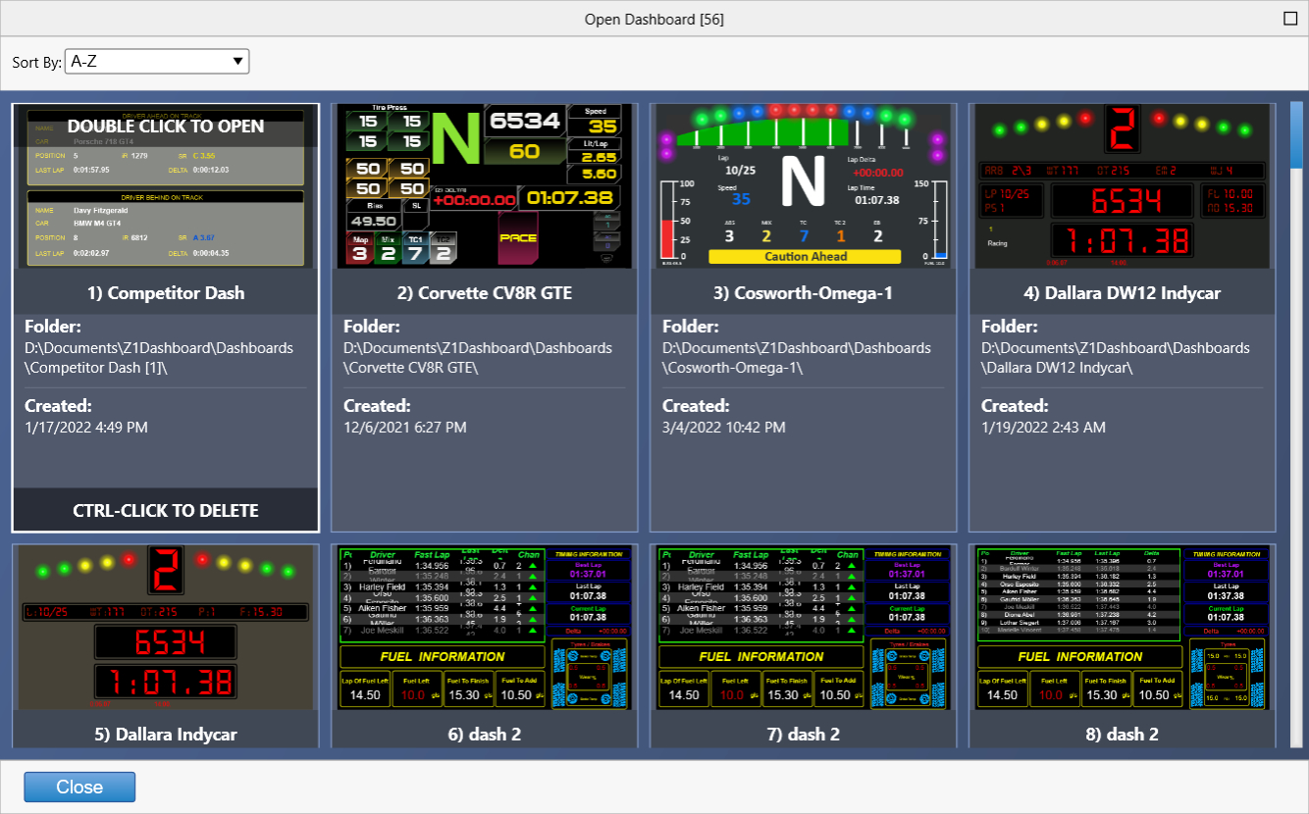Select the 7) dash 2 thumbnail
Viewport: 1309px width, 814px height.
[804, 628]
